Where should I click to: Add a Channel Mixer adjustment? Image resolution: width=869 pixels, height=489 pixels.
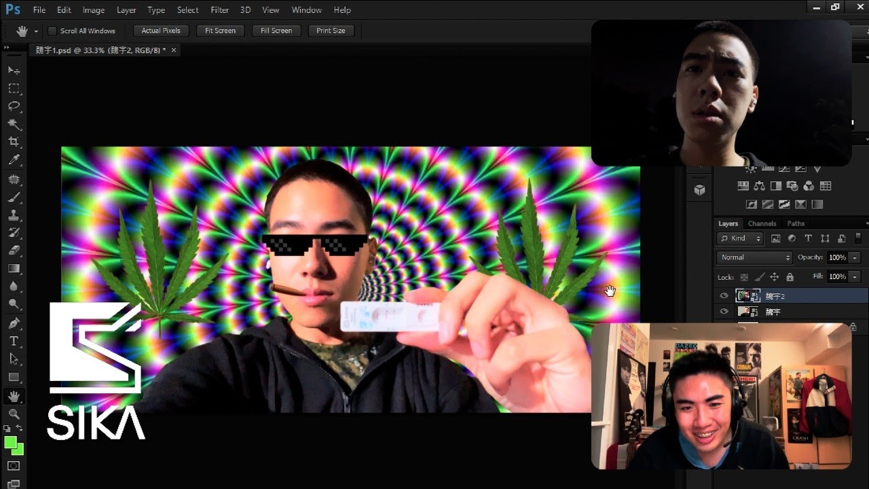click(x=809, y=186)
